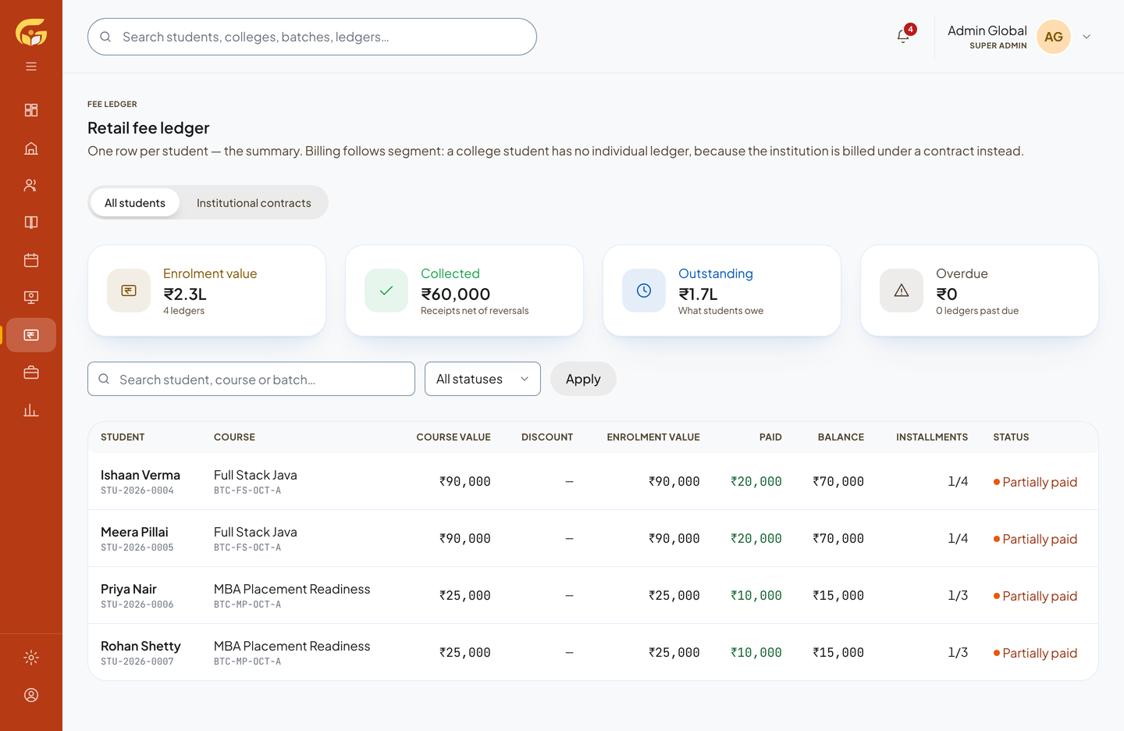Click the Overdue card warning triangle icon
1124x731 pixels.
click(x=902, y=291)
